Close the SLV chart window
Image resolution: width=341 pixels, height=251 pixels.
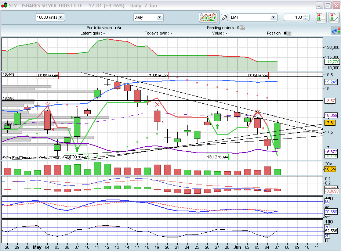pos(337,6)
